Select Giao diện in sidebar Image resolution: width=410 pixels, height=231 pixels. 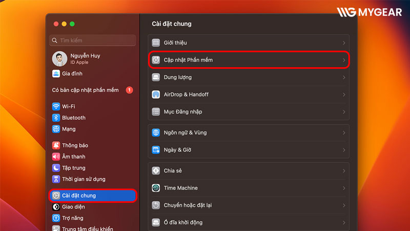click(73, 207)
